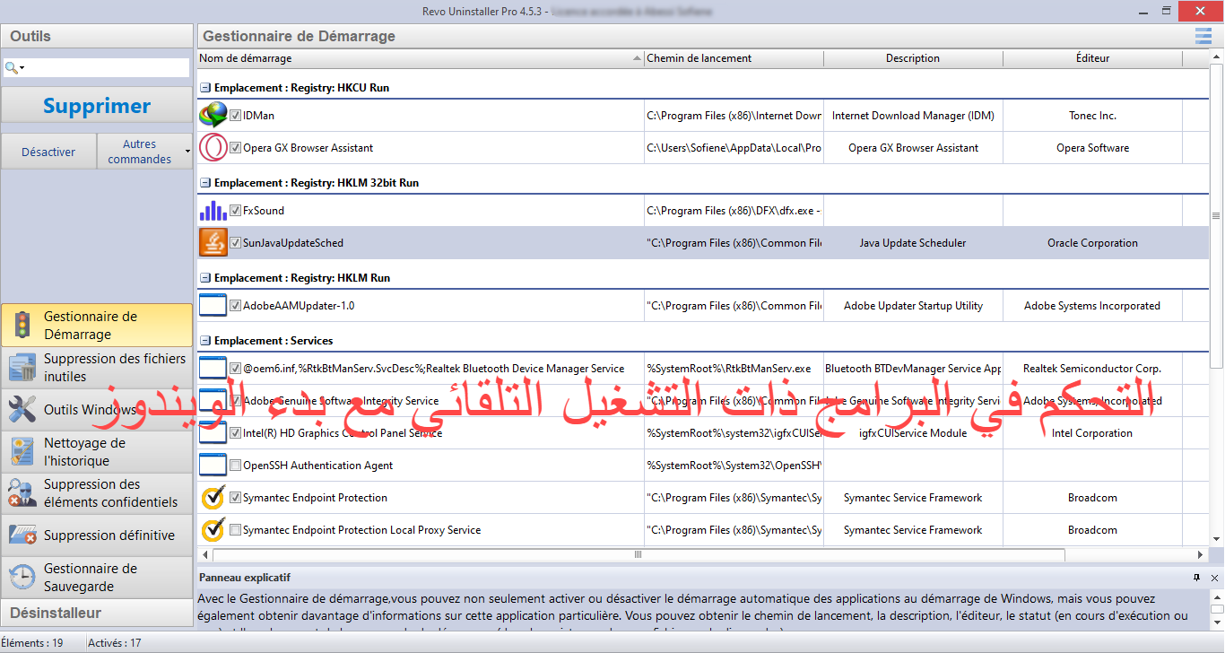Collapse the Services group

click(205, 341)
